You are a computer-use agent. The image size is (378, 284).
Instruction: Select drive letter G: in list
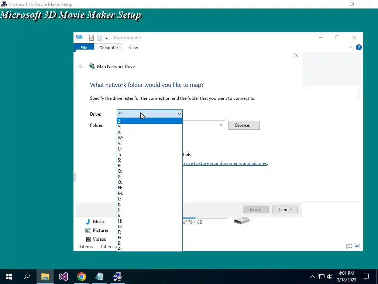[x=150, y=227]
